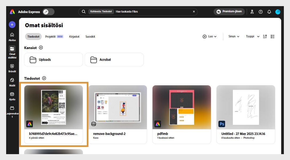The image size is (290, 160).
Task: Open Mallit from the sidebar
Action: pos(12,82)
